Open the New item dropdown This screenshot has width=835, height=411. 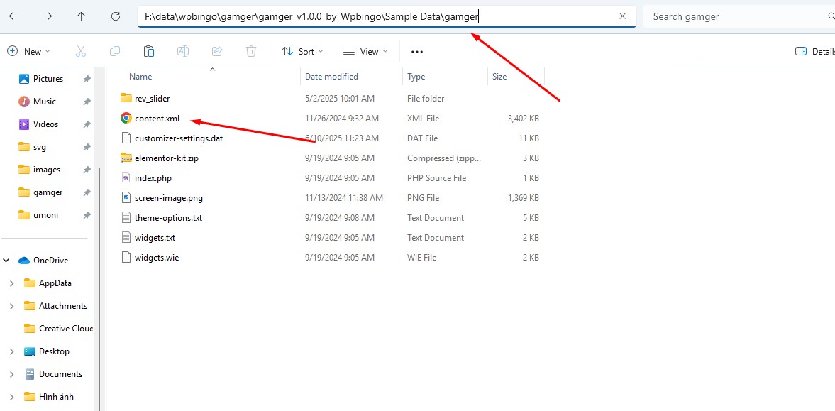tap(29, 51)
